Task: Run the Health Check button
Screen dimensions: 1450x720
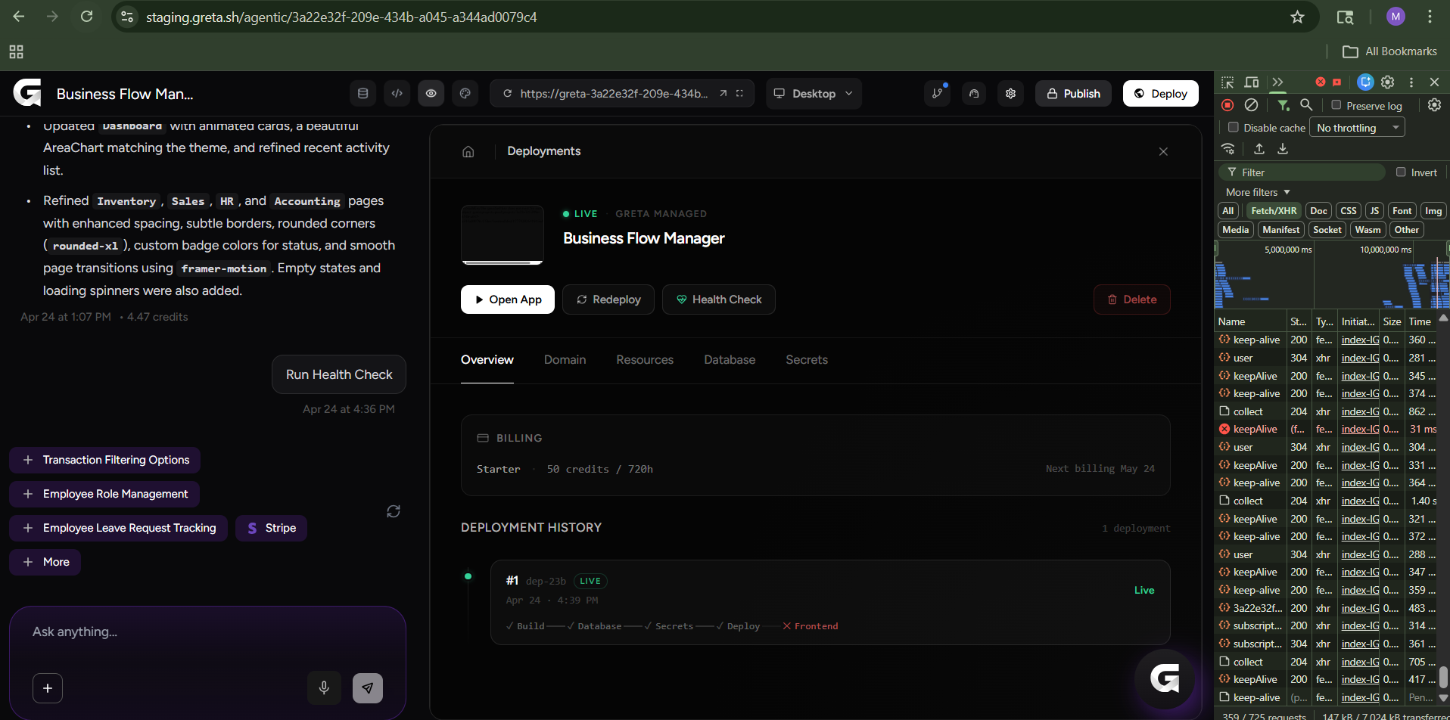Action: point(719,299)
